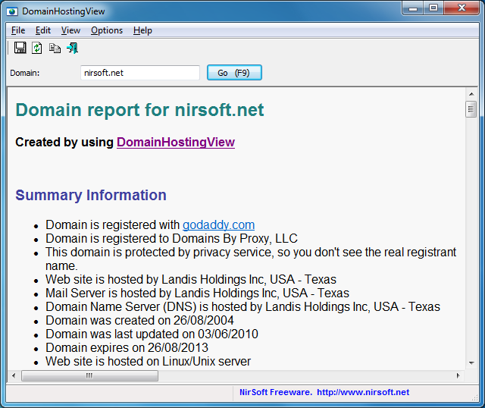Maximize the DomainHostingView window

(x=433, y=8)
